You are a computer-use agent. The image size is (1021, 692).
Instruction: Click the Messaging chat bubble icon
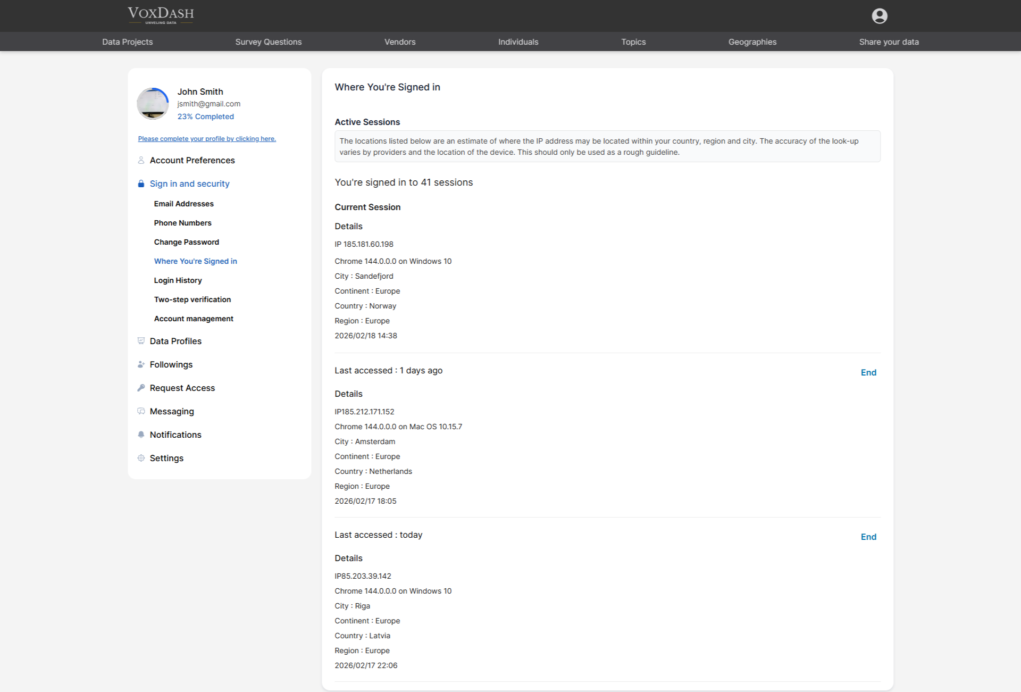(x=141, y=411)
